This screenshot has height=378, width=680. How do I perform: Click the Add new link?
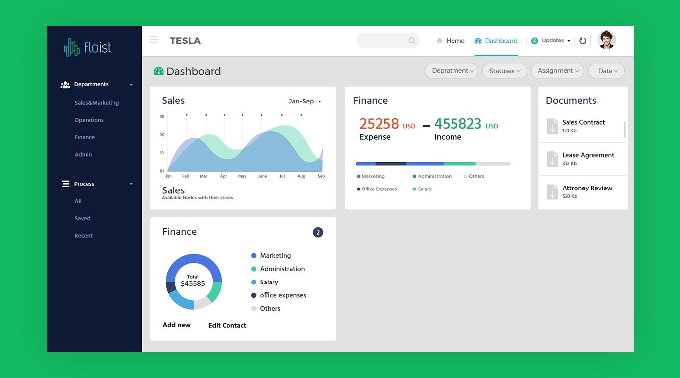(x=177, y=325)
